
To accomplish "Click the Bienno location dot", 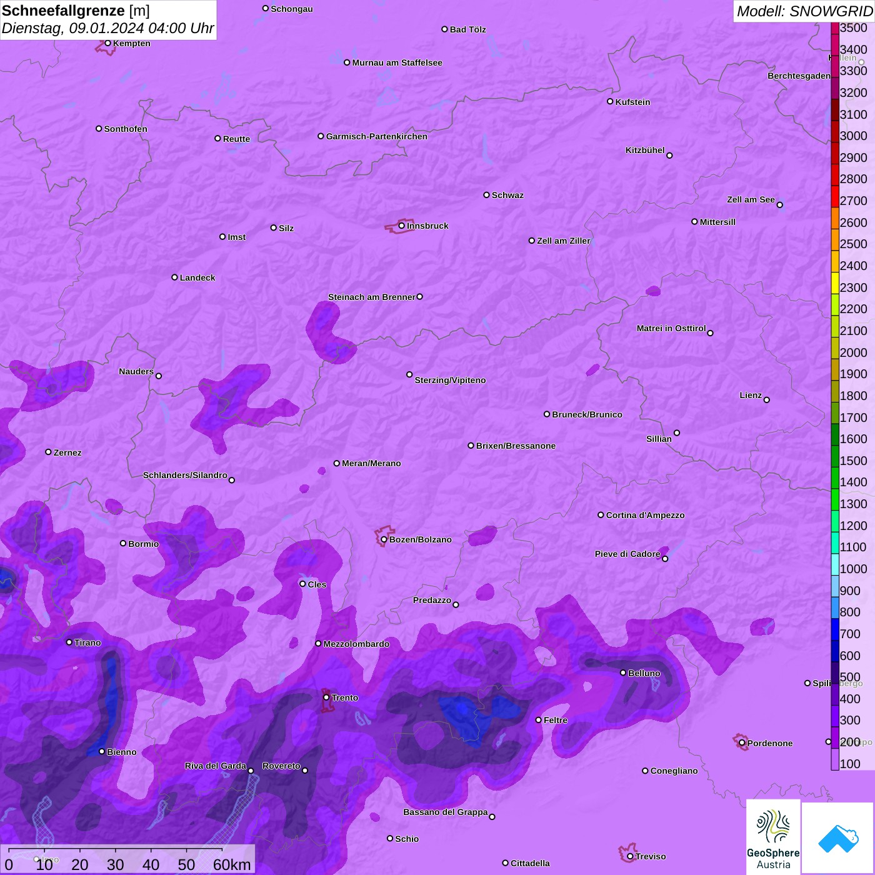I will (x=102, y=751).
